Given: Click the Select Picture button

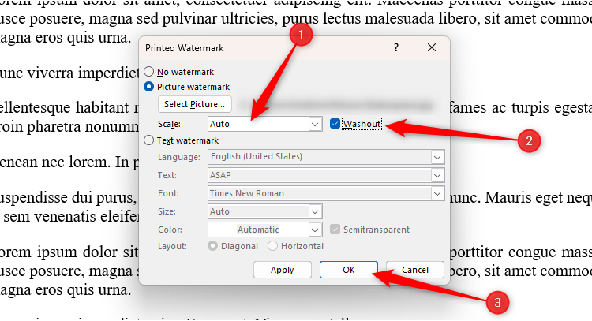Looking at the screenshot, I should (194, 104).
